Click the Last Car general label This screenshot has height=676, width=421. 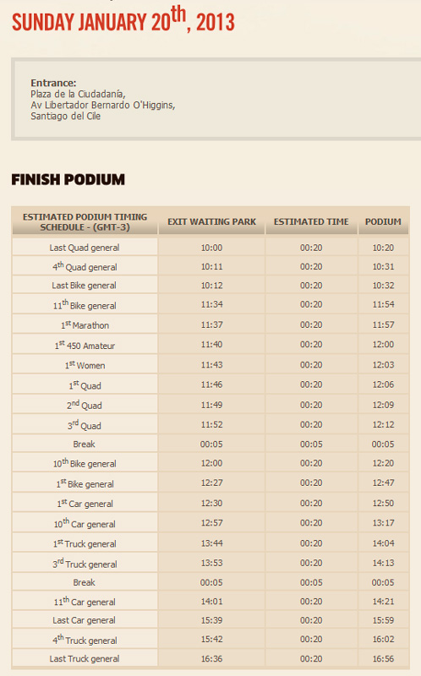click(85, 620)
